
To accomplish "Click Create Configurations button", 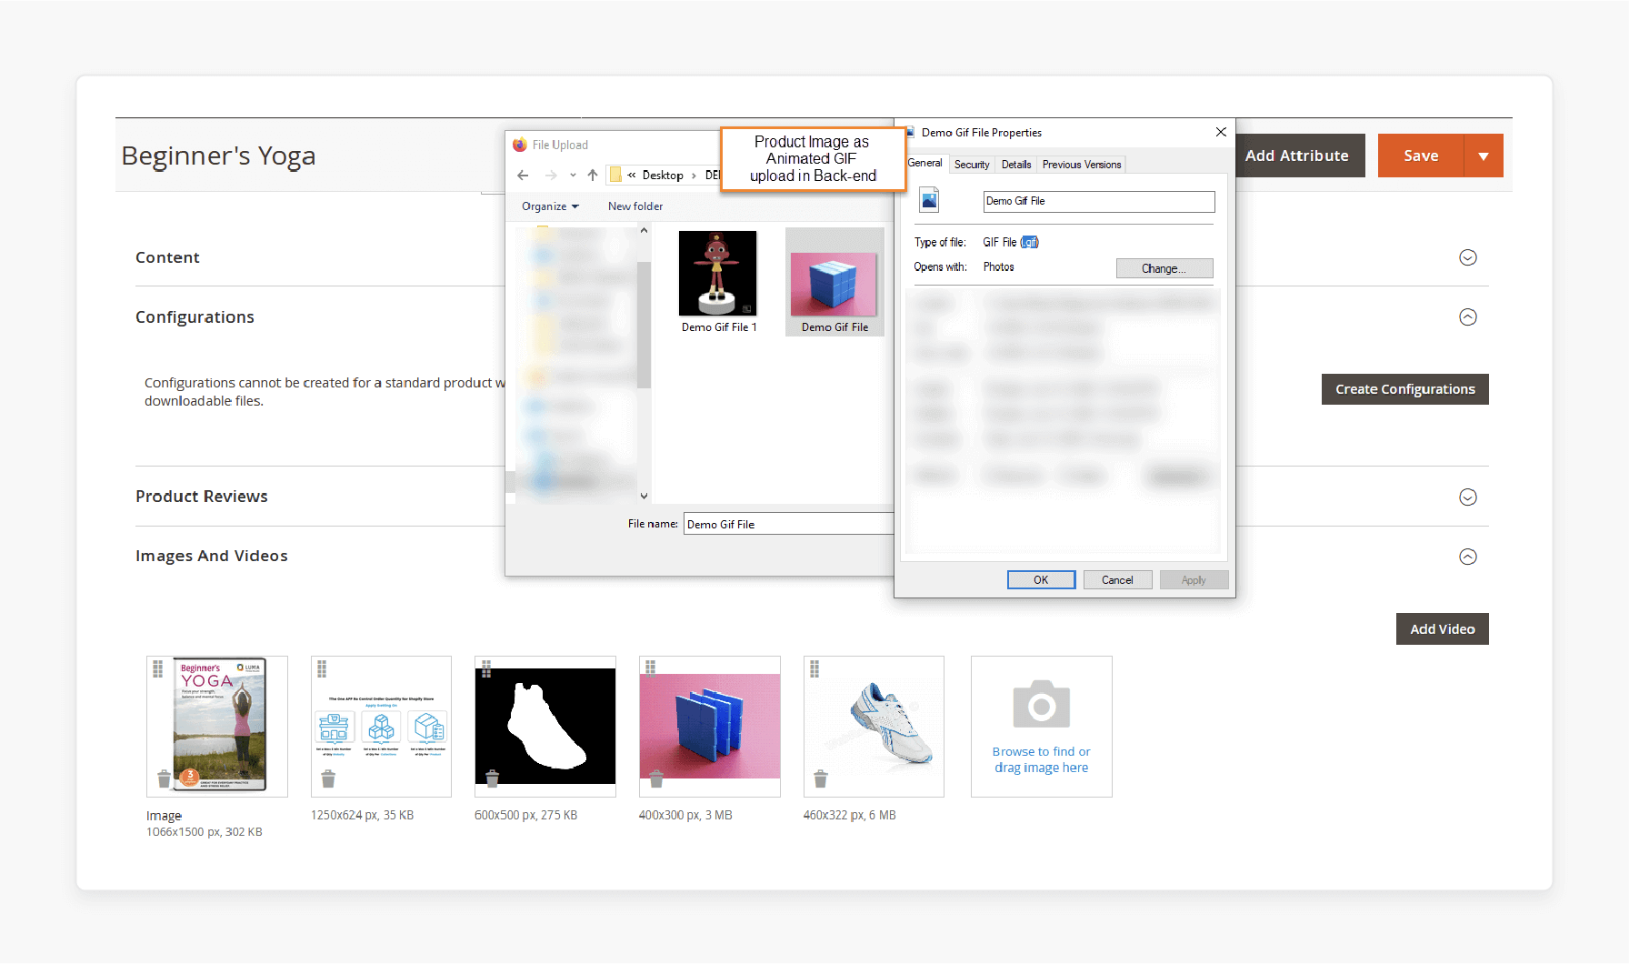I will point(1404,389).
